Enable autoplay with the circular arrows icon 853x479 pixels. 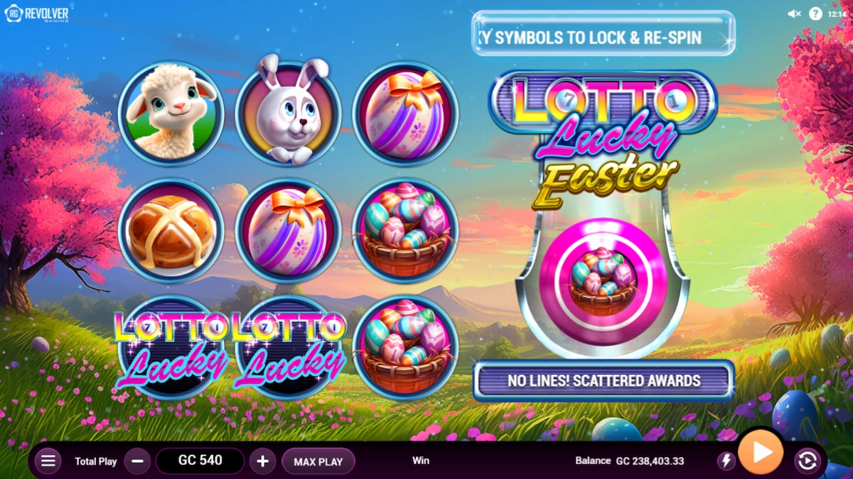(x=807, y=461)
